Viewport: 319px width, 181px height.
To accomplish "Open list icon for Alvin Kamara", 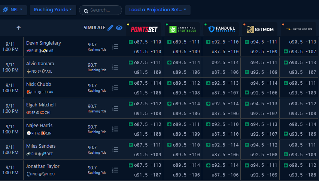I will click(115, 67).
